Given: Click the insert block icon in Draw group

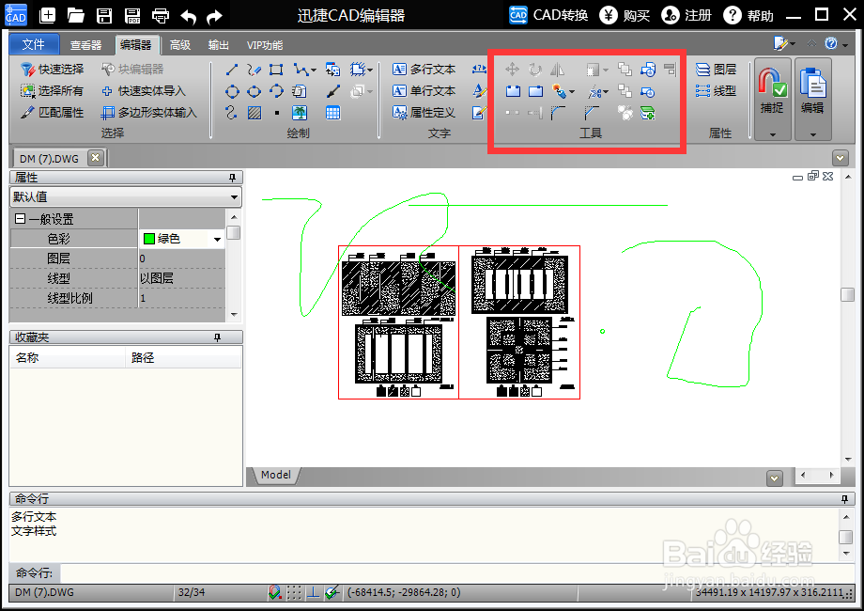Looking at the screenshot, I should pyautogui.click(x=332, y=70).
